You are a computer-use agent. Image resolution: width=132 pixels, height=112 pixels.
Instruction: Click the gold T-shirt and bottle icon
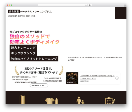coord(51,101)
